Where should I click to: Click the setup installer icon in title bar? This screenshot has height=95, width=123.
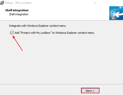tap(2, 3)
